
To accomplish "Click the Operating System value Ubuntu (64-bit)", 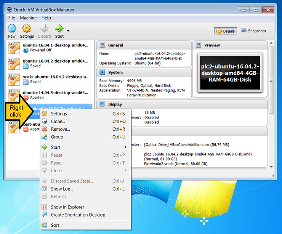I will pos(147,63).
